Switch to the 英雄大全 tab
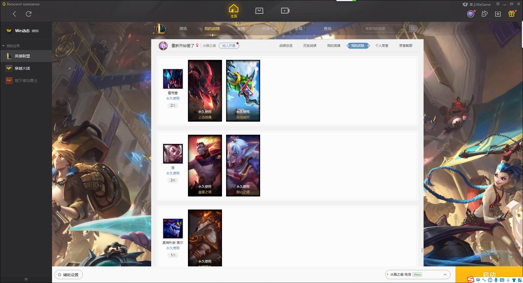The height and width of the screenshot is (283, 523). 270,29
